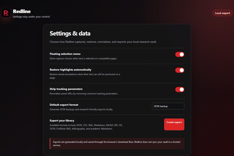Screen dimensions: 234x156
Task: Click the Strip tracking parameters label
Action: 66,89
